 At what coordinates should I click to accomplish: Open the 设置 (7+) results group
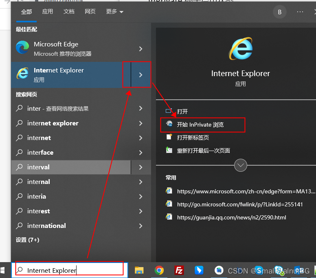coord(28,240)
